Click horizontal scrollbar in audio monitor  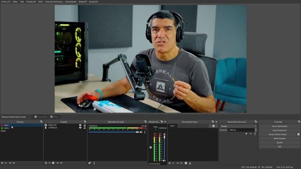pos(155,164)
